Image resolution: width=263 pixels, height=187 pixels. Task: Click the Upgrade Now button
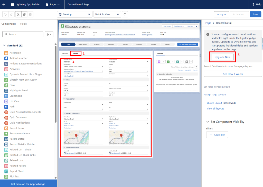[222, 57]
